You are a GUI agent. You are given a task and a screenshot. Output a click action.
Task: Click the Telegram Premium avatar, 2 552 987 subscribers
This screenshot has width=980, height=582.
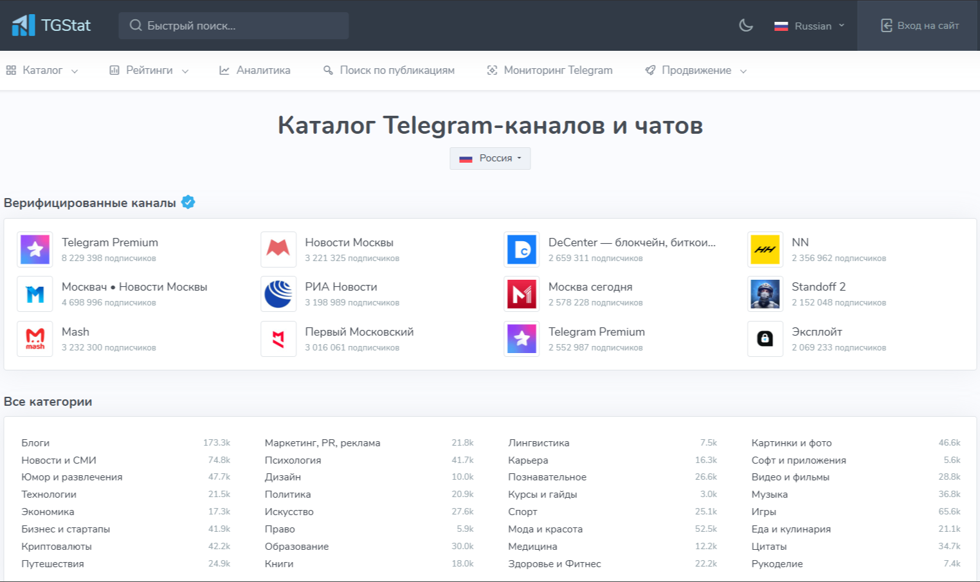(x=522, y=339)
